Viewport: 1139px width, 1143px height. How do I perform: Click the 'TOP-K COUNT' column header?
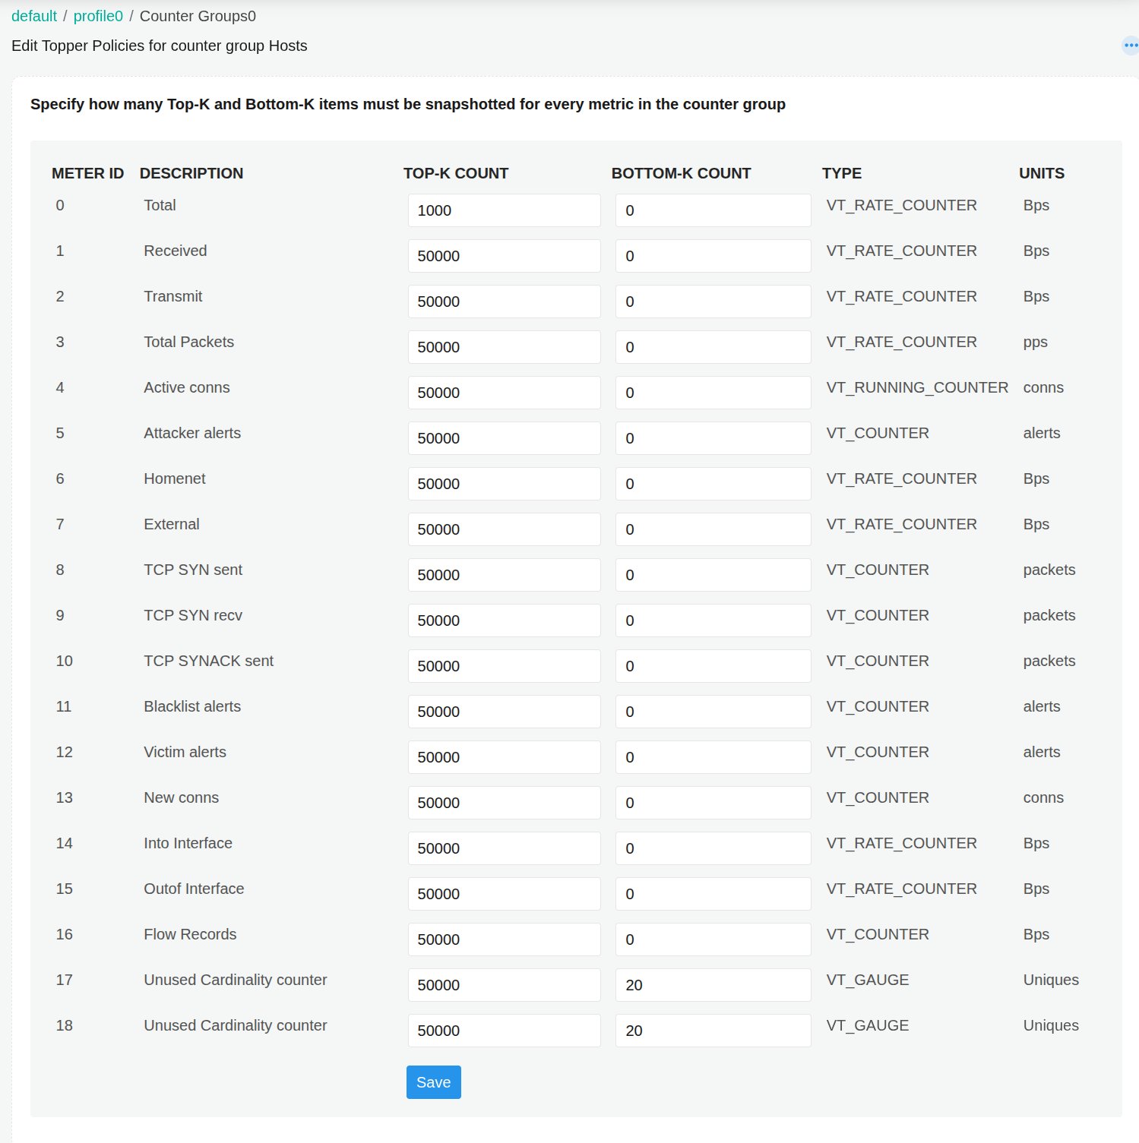pos(456,173)
